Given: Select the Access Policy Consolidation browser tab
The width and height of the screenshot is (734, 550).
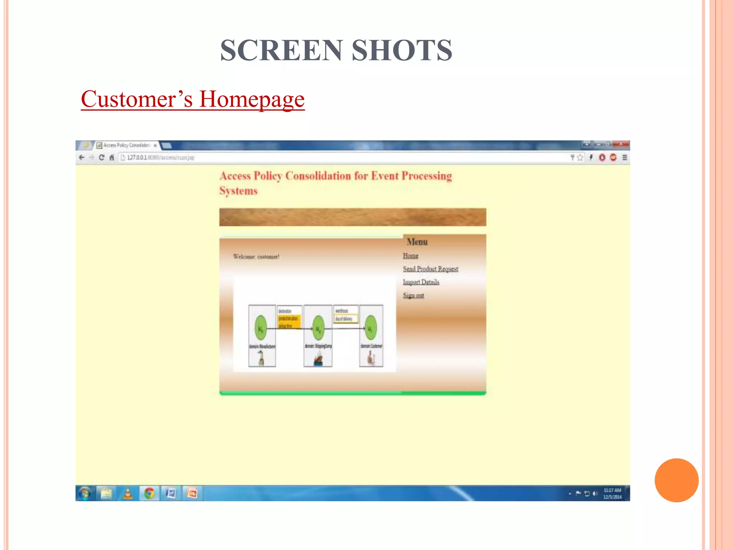Looking at the screenshot, I should click(x=126, y=145).
